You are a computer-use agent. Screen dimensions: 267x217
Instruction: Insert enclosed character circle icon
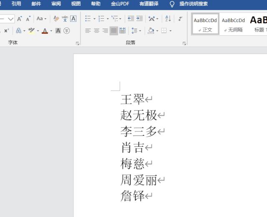coord(67,31)
